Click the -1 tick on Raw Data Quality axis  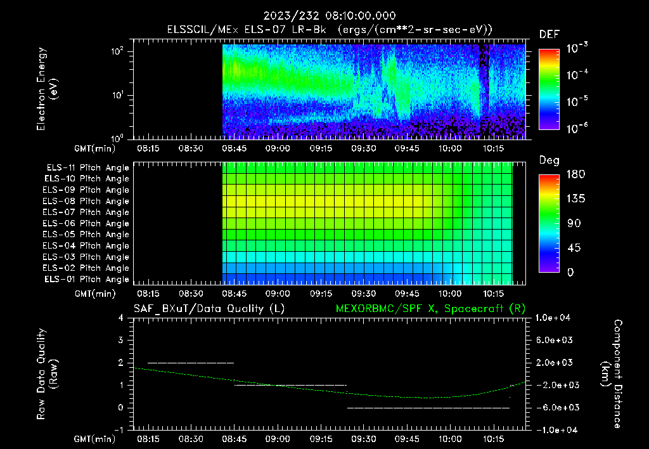pyautogui.click(x=119, y=430)
